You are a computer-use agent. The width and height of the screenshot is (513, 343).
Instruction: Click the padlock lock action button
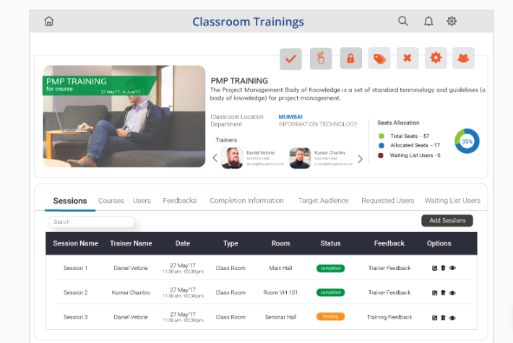(350, 58)
